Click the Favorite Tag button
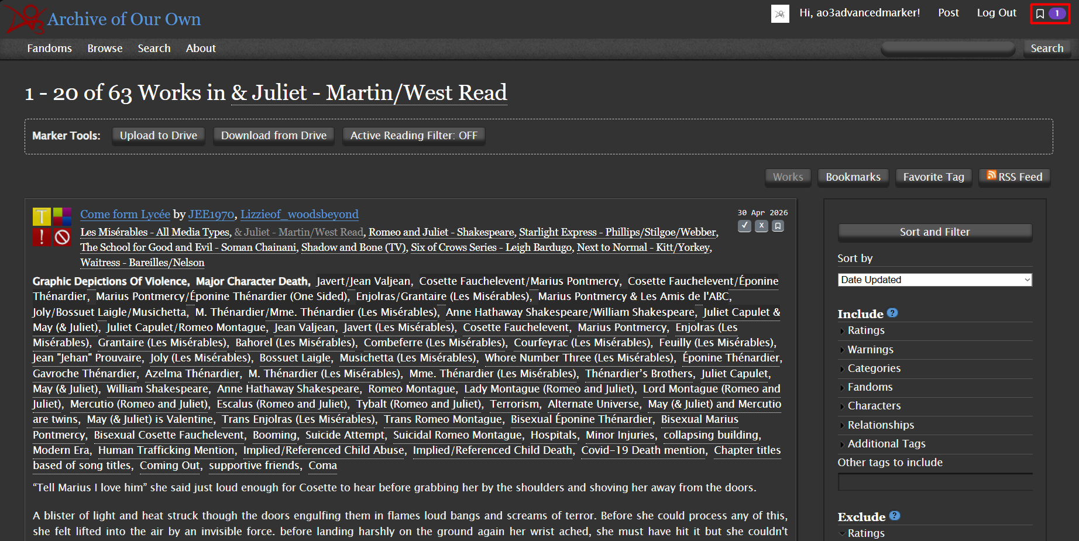The image size is (1079, 541). click(x=934, y=177)
